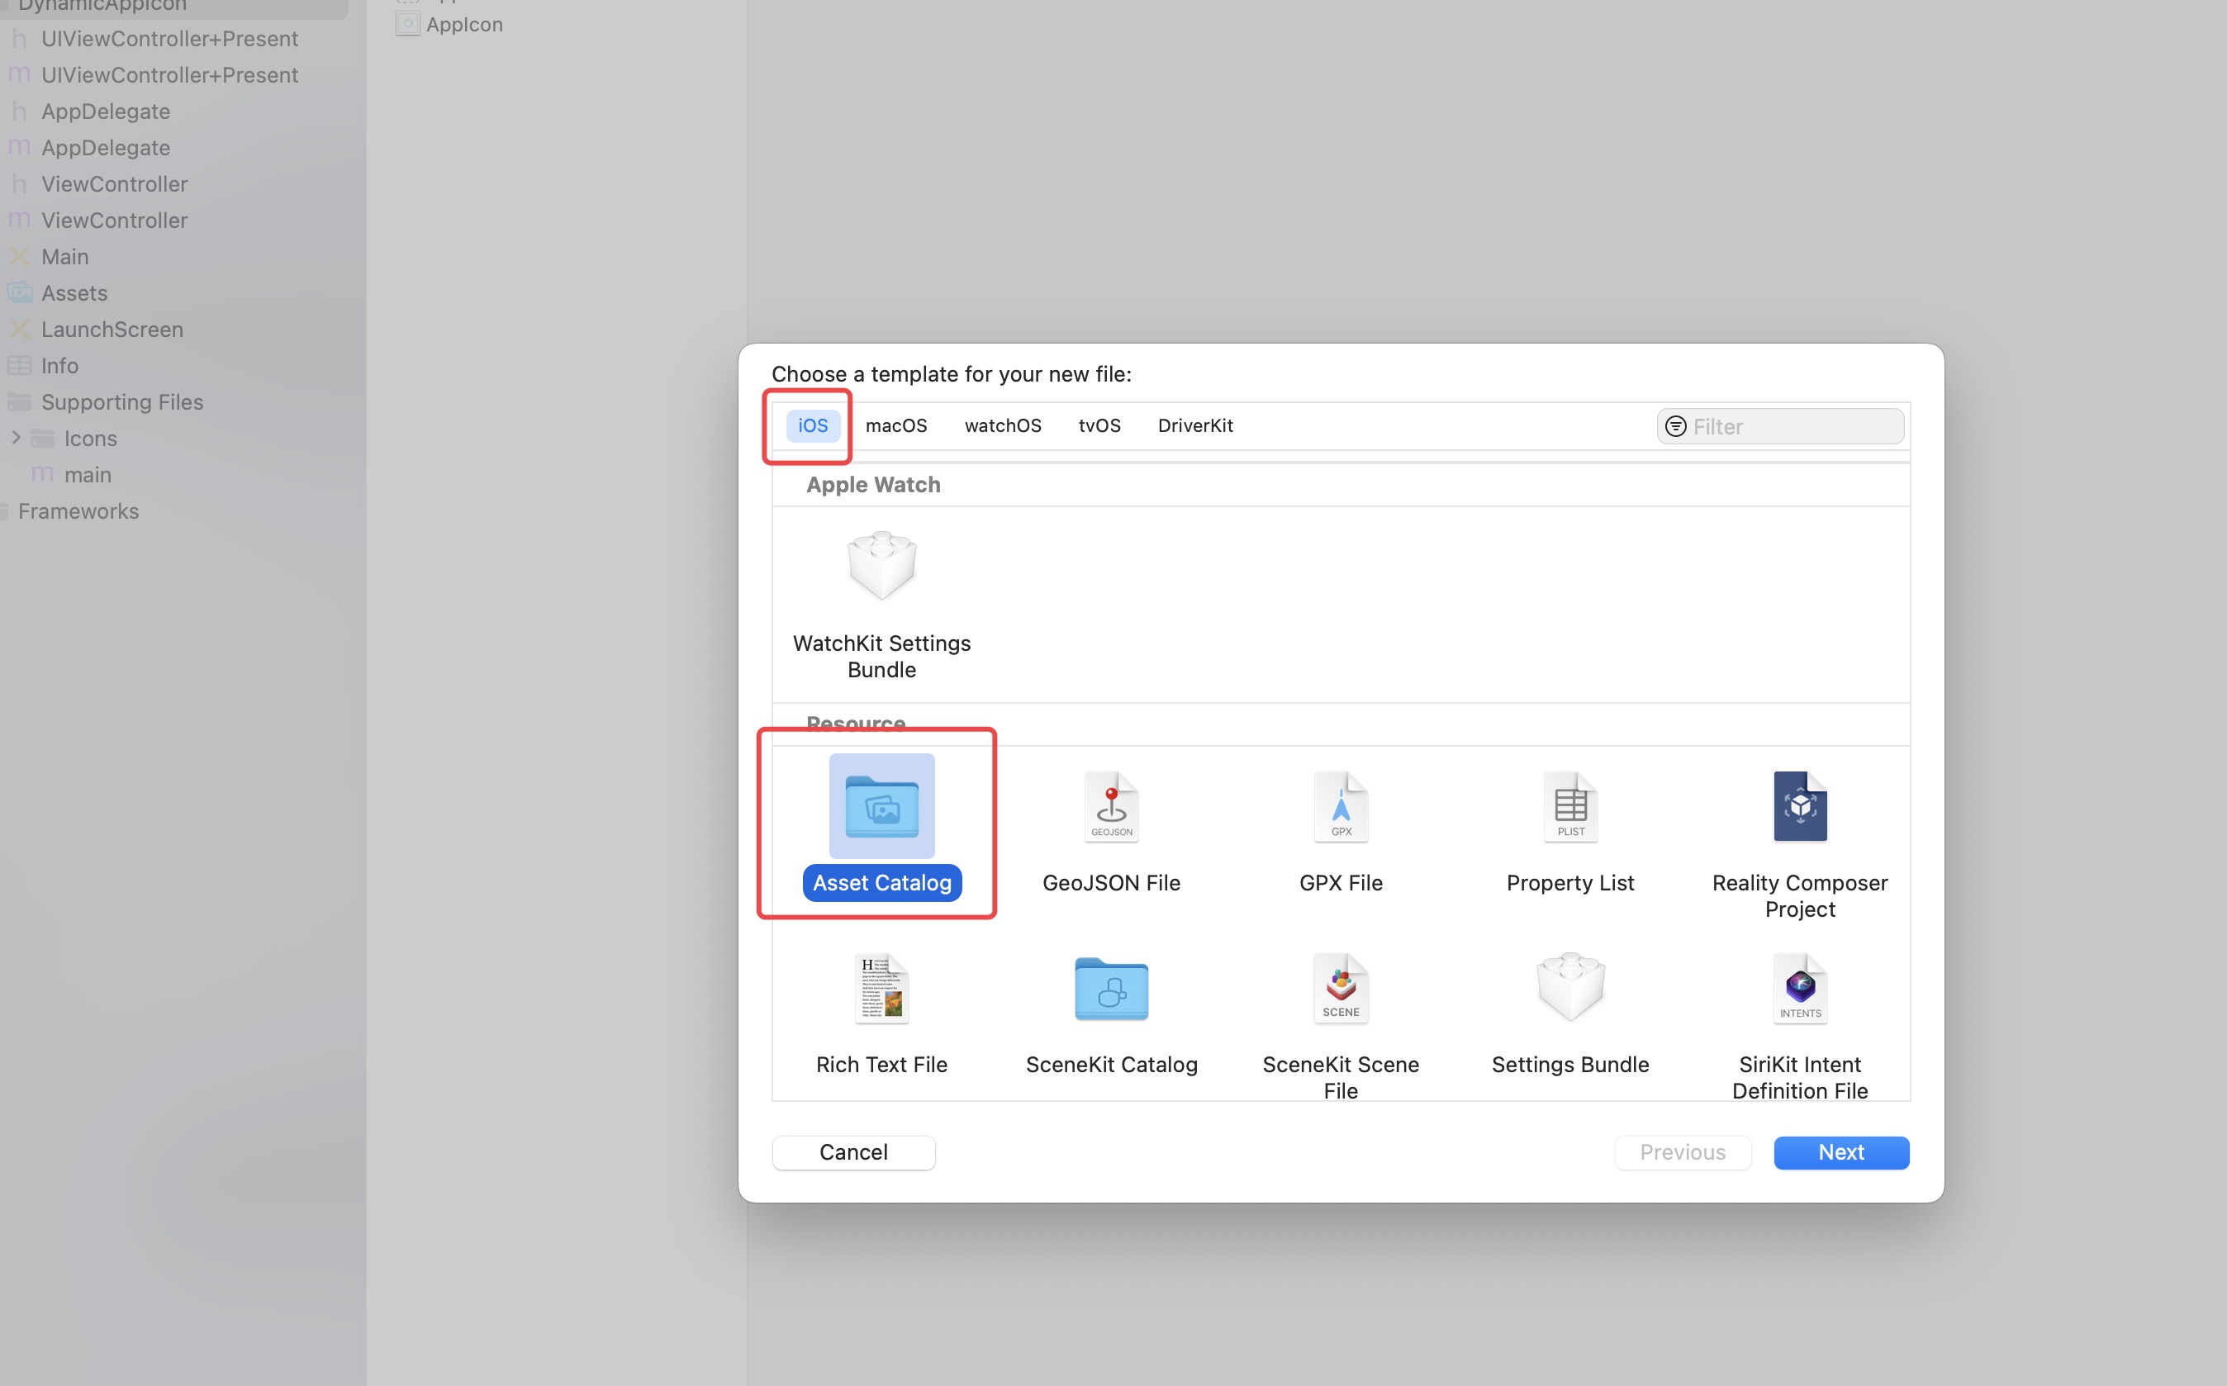Select the Property List template icon

click(1570, 806)
